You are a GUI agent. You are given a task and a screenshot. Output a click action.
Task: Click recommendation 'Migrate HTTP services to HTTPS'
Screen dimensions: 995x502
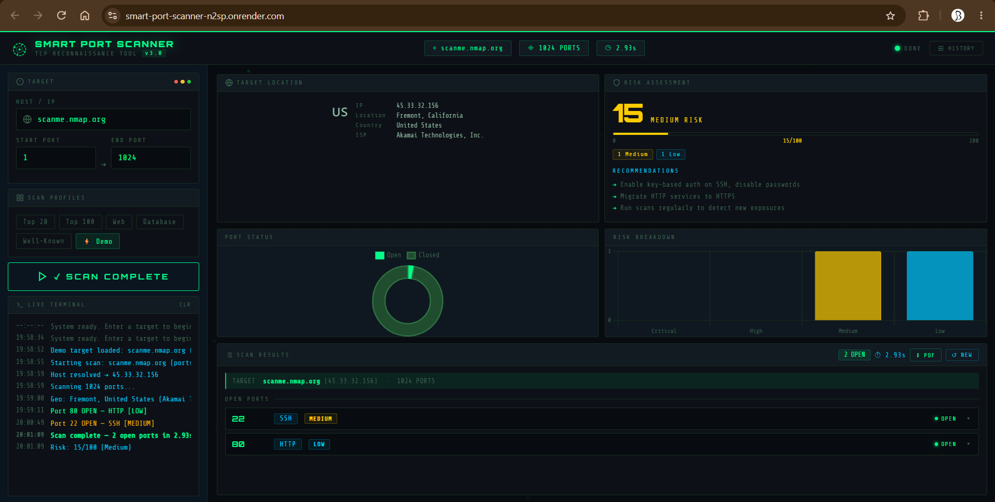(x=678, y=196)
